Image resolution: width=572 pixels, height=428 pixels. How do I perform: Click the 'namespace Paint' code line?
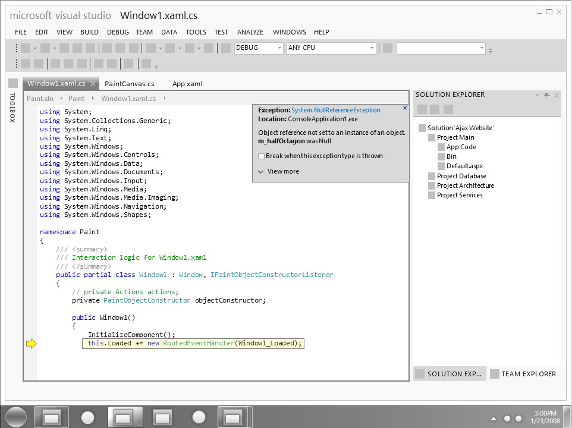tap(70, 232)
